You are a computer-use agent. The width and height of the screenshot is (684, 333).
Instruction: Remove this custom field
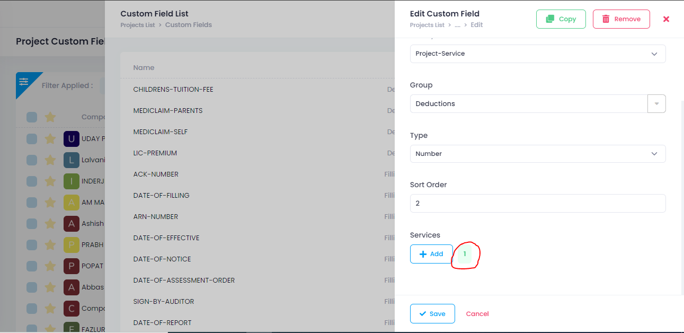(x=621, y=19)
